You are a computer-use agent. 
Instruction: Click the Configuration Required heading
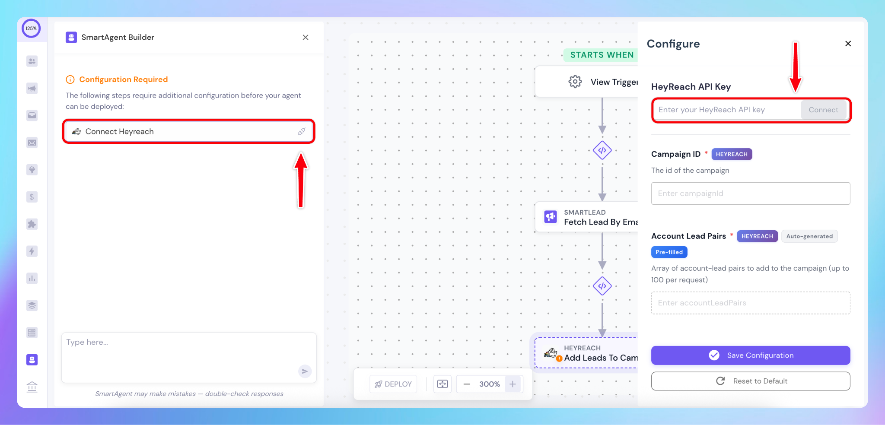[x=123, y=79]
